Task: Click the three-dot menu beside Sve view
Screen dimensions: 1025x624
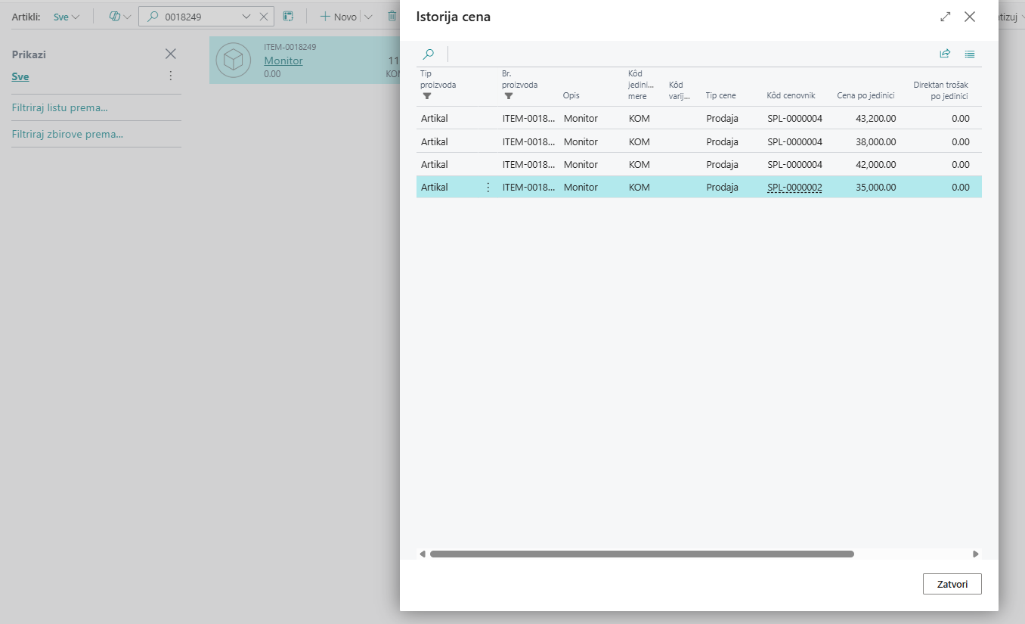Action: click(x=170, y=76)
